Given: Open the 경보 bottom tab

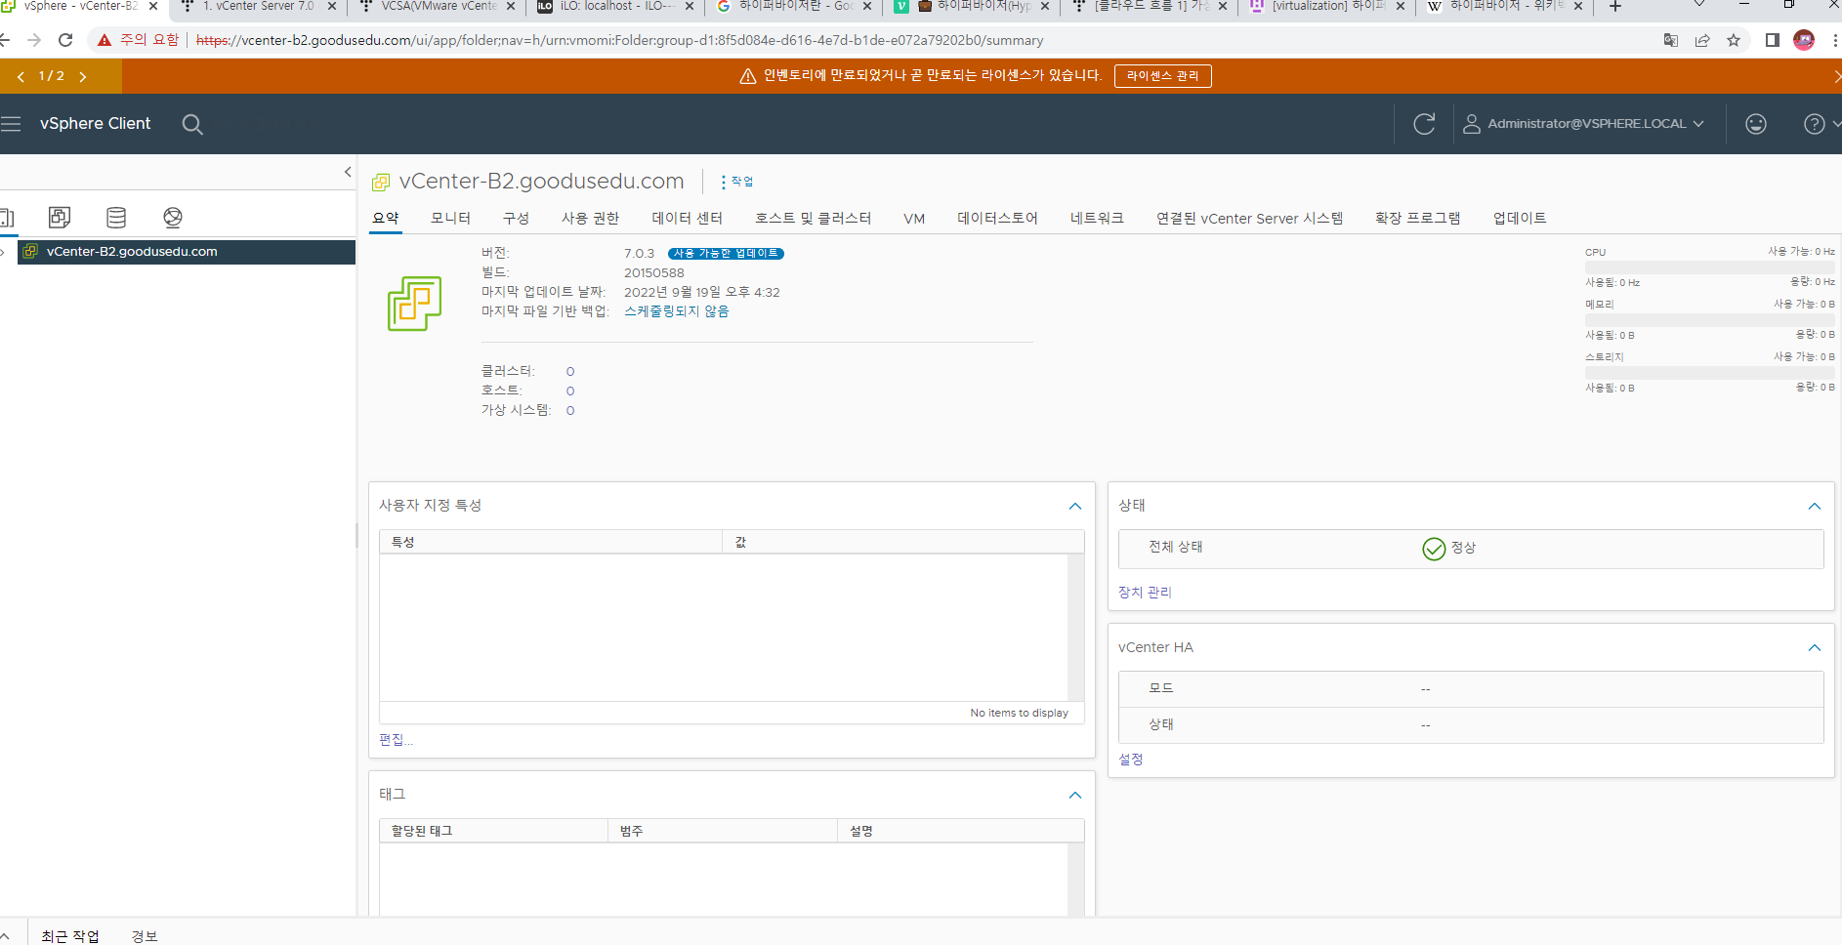Looking at the screenshot, I should (x=145, y=936).
